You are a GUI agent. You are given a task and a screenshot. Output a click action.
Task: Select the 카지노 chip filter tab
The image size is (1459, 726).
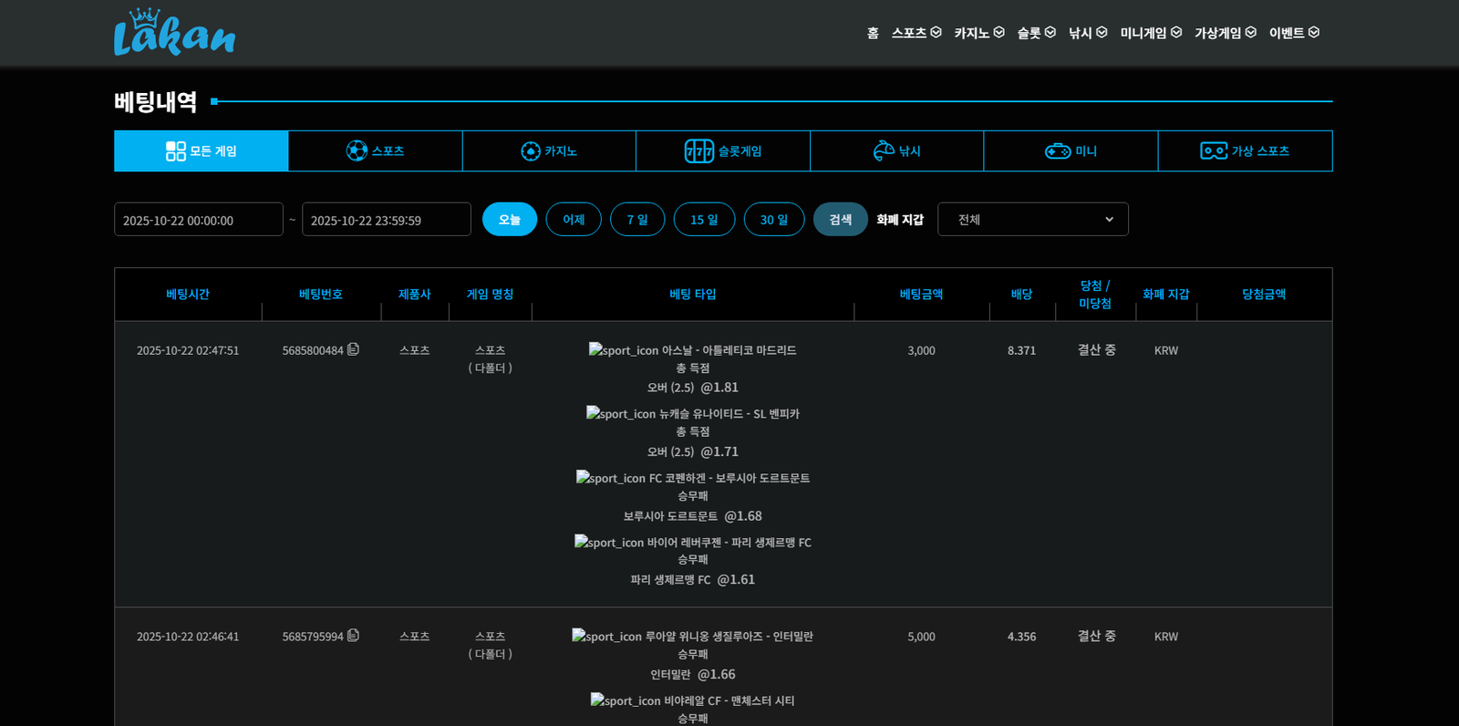click(x=549, y=151)
